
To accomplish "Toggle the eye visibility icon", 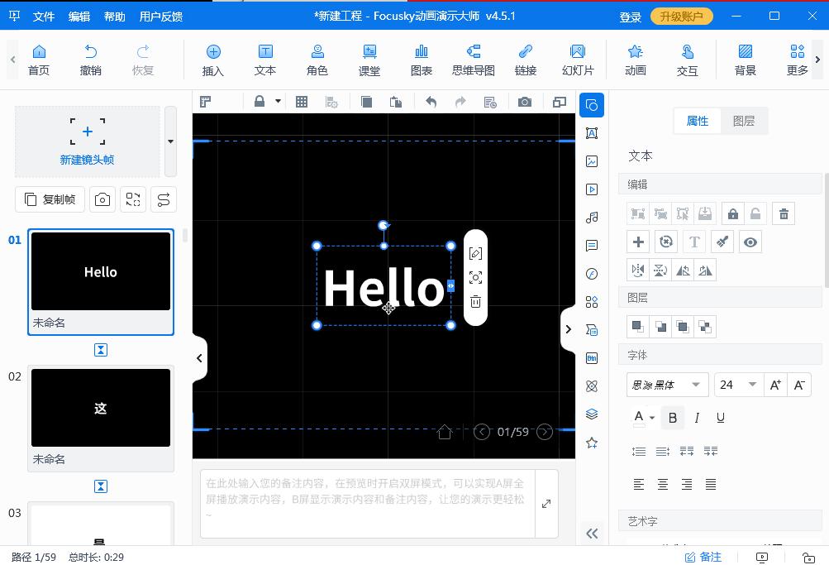I will 750,242.
